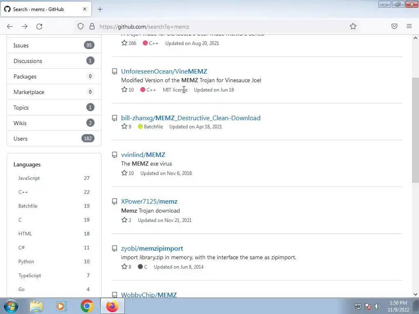419x314 pixels.
Task: Star count icon of UnforeseenOcean/VineMEMZ
Action: (x=124, y=90)
